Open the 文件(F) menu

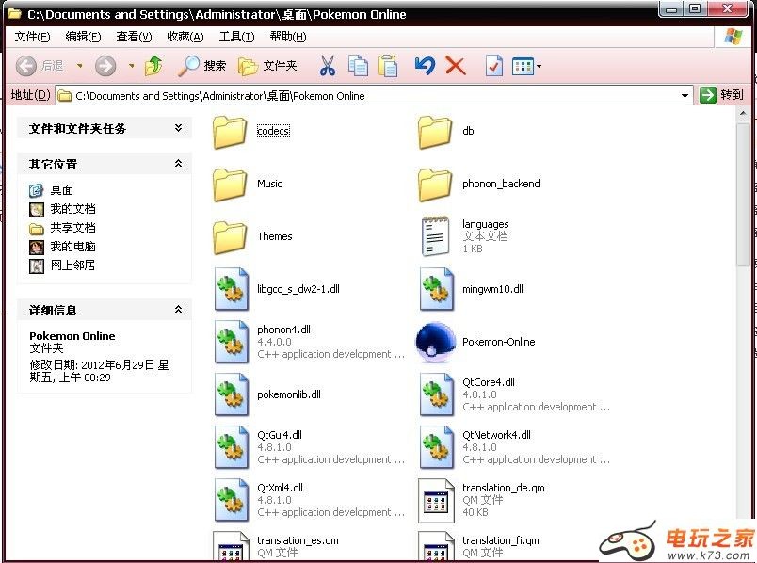pyautogui.click(x=32, y=37)
